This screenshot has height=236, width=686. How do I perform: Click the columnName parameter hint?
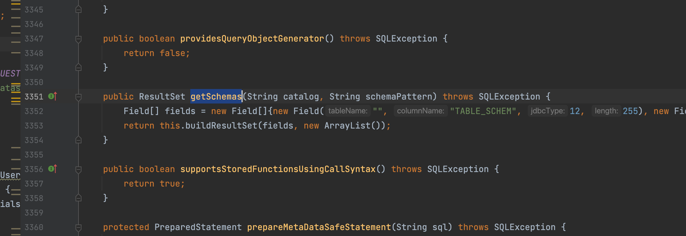(x=421, y=111)
